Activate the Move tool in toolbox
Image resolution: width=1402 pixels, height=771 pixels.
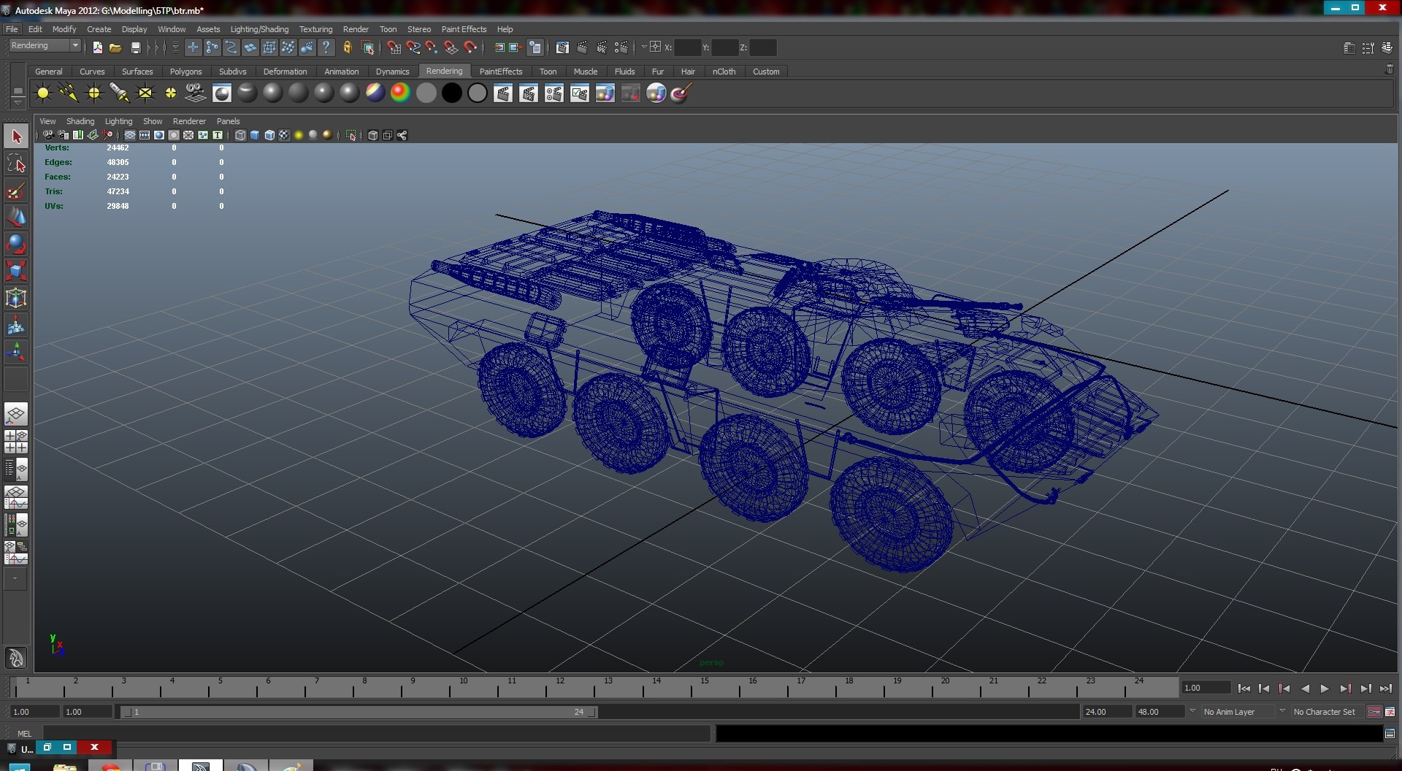16,217
